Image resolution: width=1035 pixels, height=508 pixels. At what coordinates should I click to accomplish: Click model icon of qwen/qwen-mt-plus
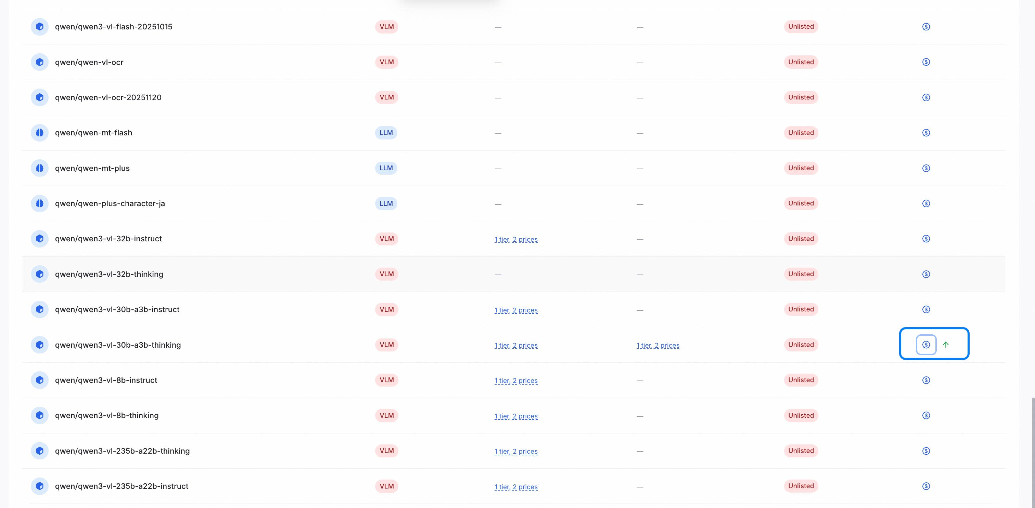click(39, 168)
